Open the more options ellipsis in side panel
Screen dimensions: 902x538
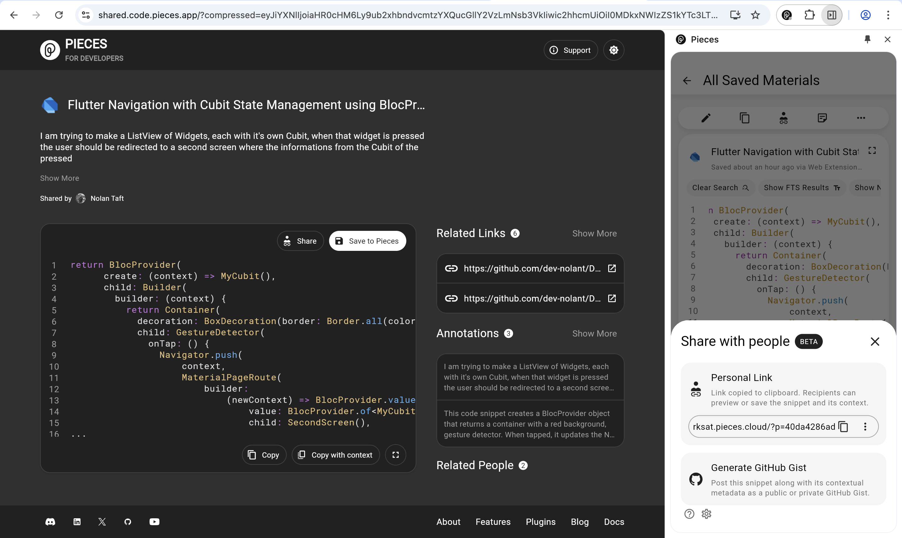[x=861, y=118]
